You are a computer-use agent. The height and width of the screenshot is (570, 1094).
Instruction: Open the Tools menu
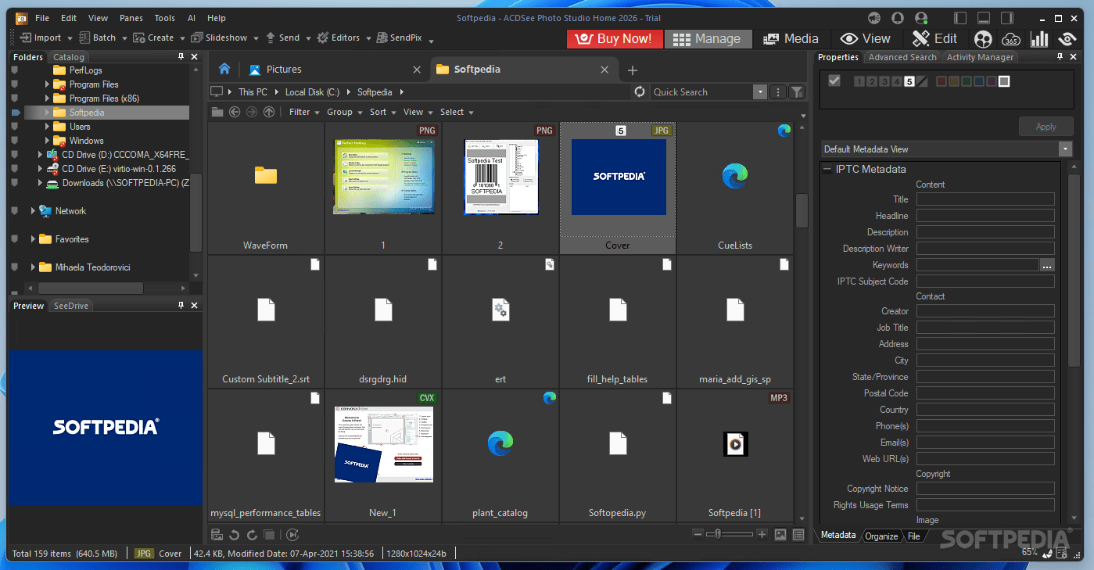(x=164, y=17)
